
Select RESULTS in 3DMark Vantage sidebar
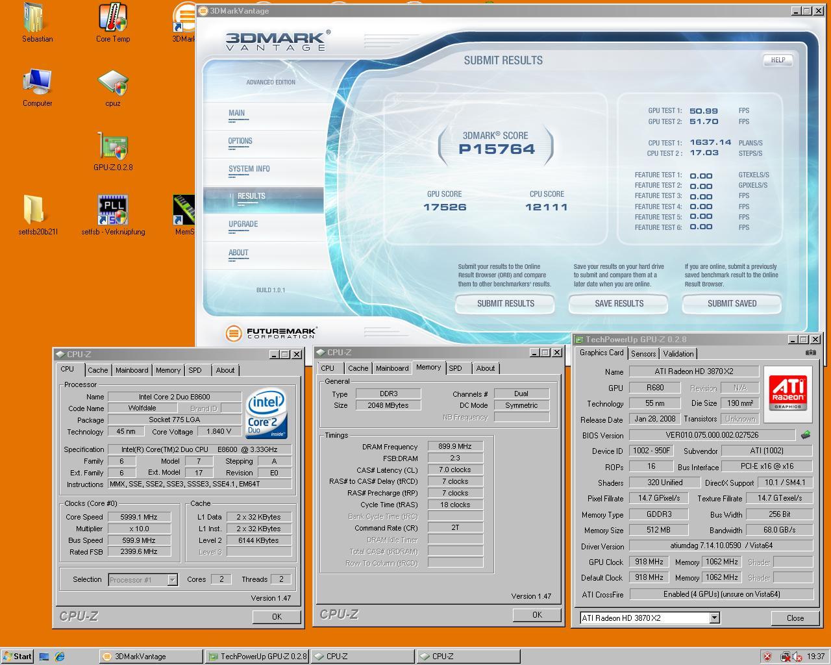click(251, 196)
